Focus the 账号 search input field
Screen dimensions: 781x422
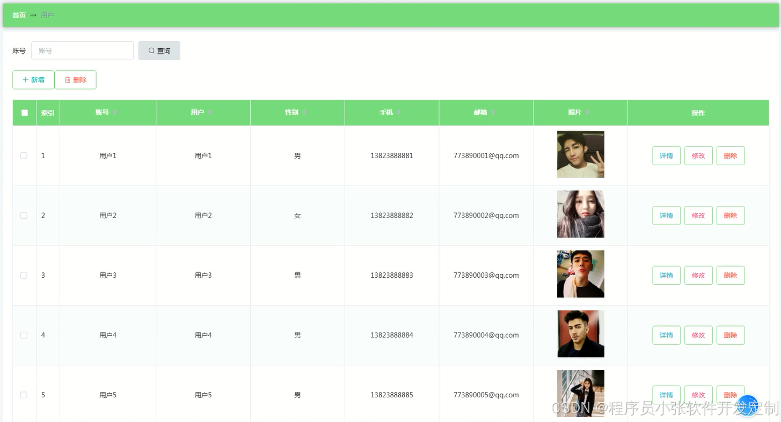coord(83,50)
